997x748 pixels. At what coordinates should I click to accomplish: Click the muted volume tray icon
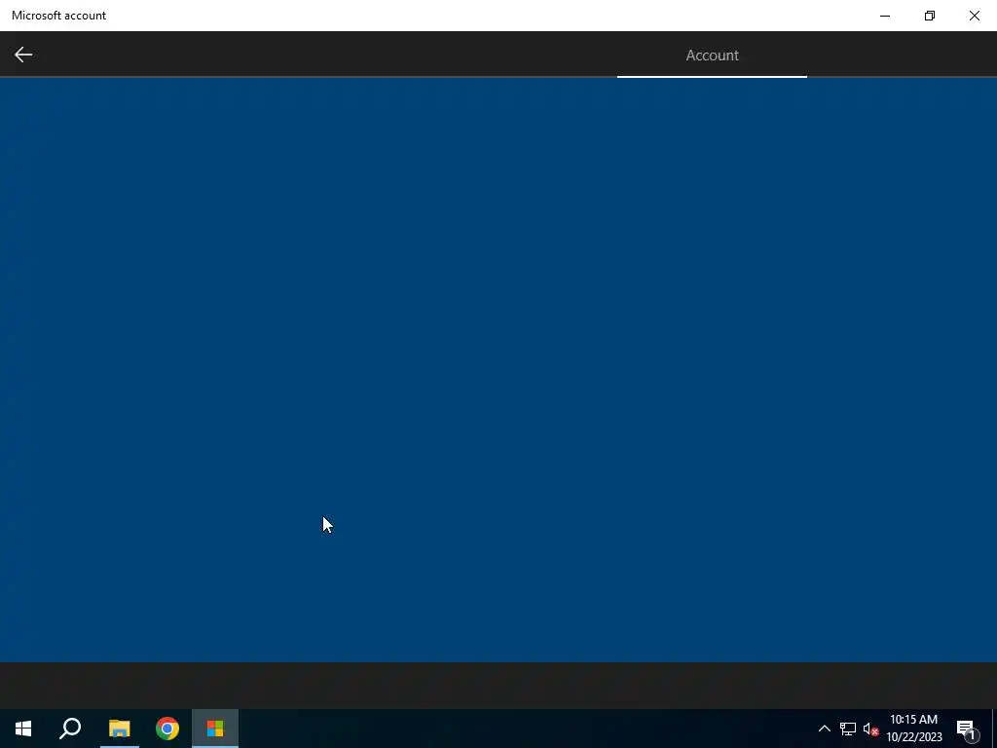coord(870,729)
